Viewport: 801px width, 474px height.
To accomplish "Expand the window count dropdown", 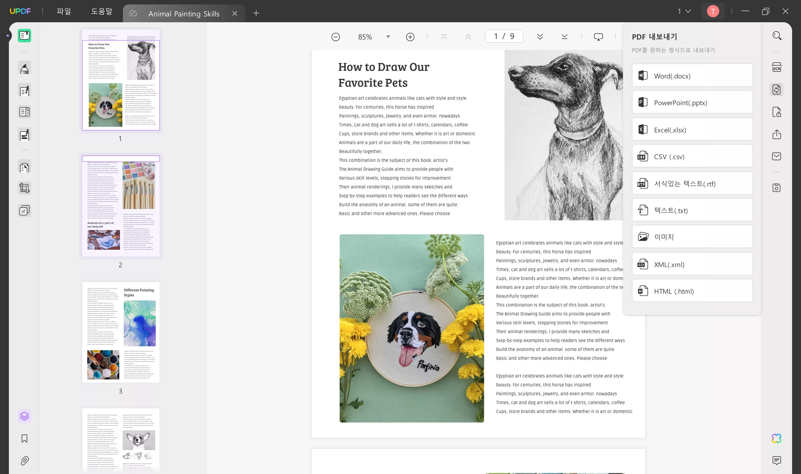I will point(684,11).
